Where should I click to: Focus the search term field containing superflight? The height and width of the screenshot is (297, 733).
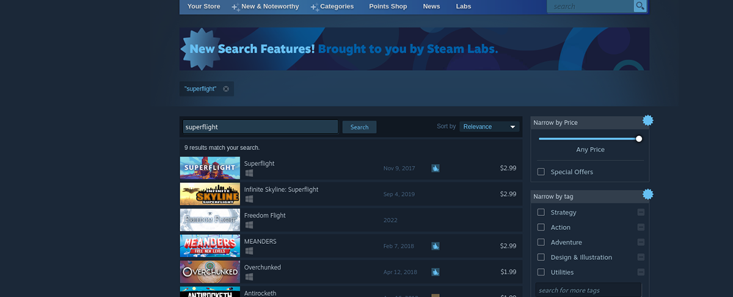pos(260,127)
